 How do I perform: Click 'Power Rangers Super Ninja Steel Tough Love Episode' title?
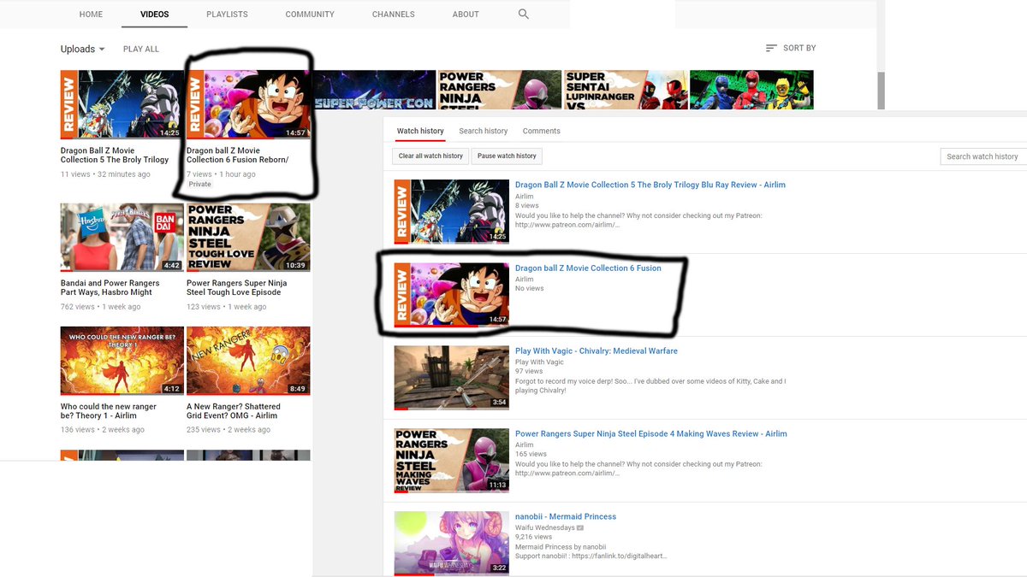tap(237, 287)
